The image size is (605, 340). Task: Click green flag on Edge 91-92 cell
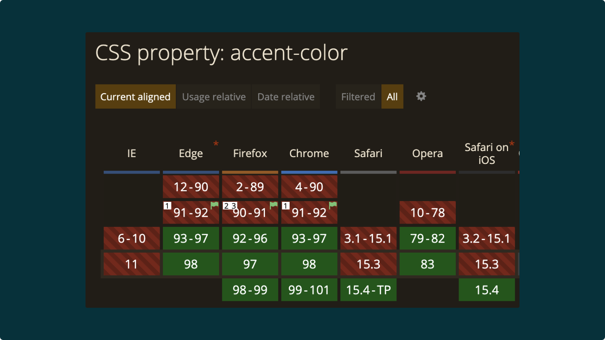(x=215, y=205)
